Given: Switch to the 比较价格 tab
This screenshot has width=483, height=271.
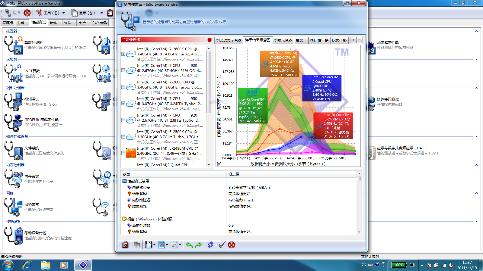Looking at the screenshot, I should tap(339, 40).
